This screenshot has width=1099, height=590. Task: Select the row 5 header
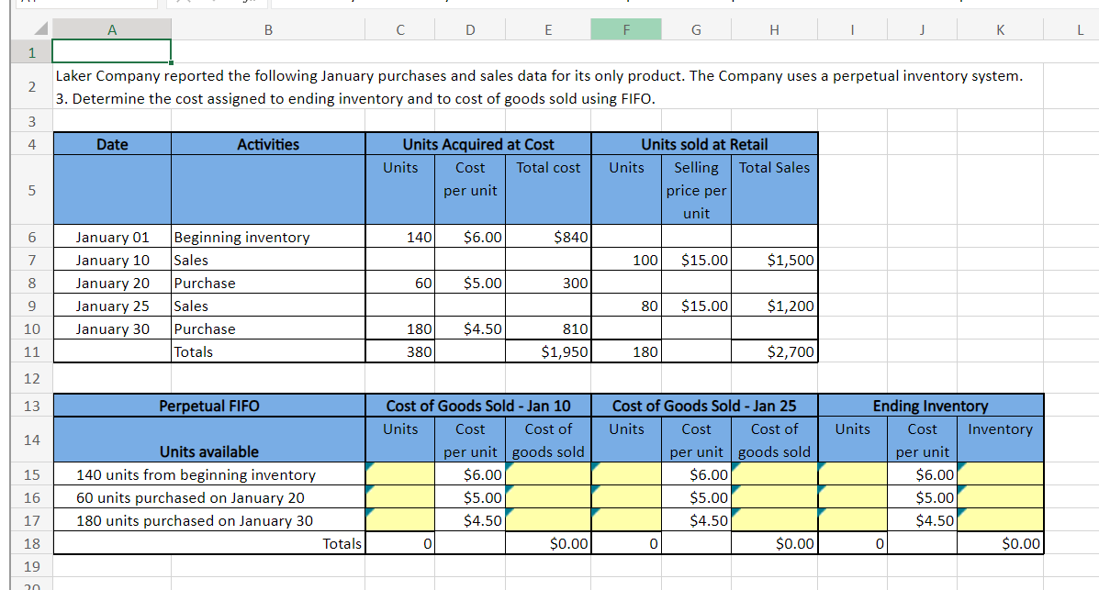click(31, 190)
